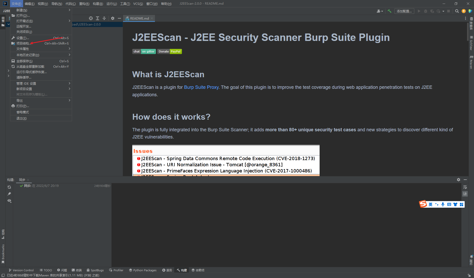
Task: Click the pin tab icon in build panel
Action: (x=9, y=194)
